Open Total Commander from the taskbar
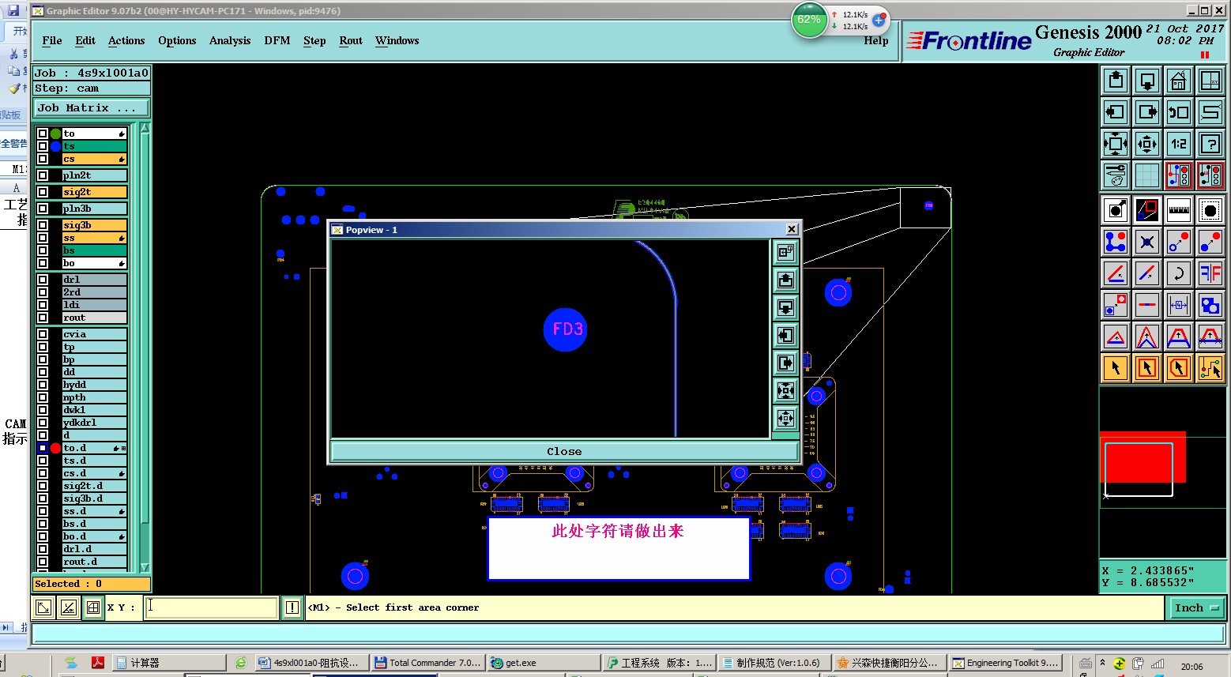This screenshot has height=677, width=1231. pyautogui.click(x=427, y=663)
